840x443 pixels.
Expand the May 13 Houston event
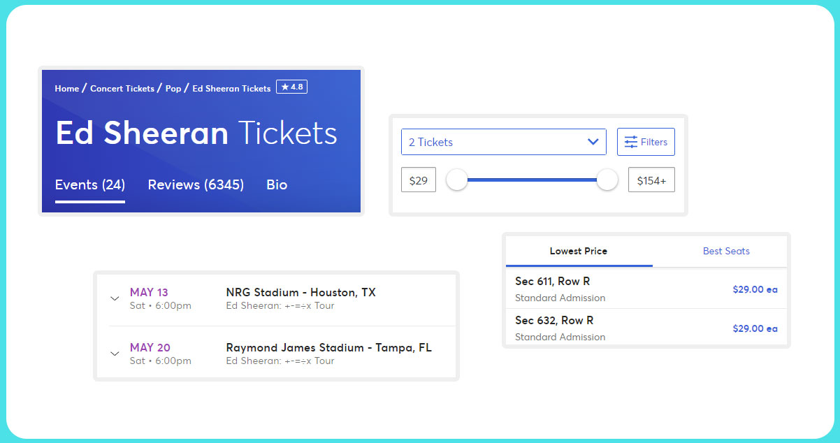pos(115,298)
